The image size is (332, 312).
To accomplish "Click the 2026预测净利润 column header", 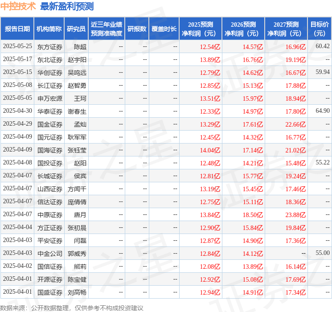I will tap(243, 29).
